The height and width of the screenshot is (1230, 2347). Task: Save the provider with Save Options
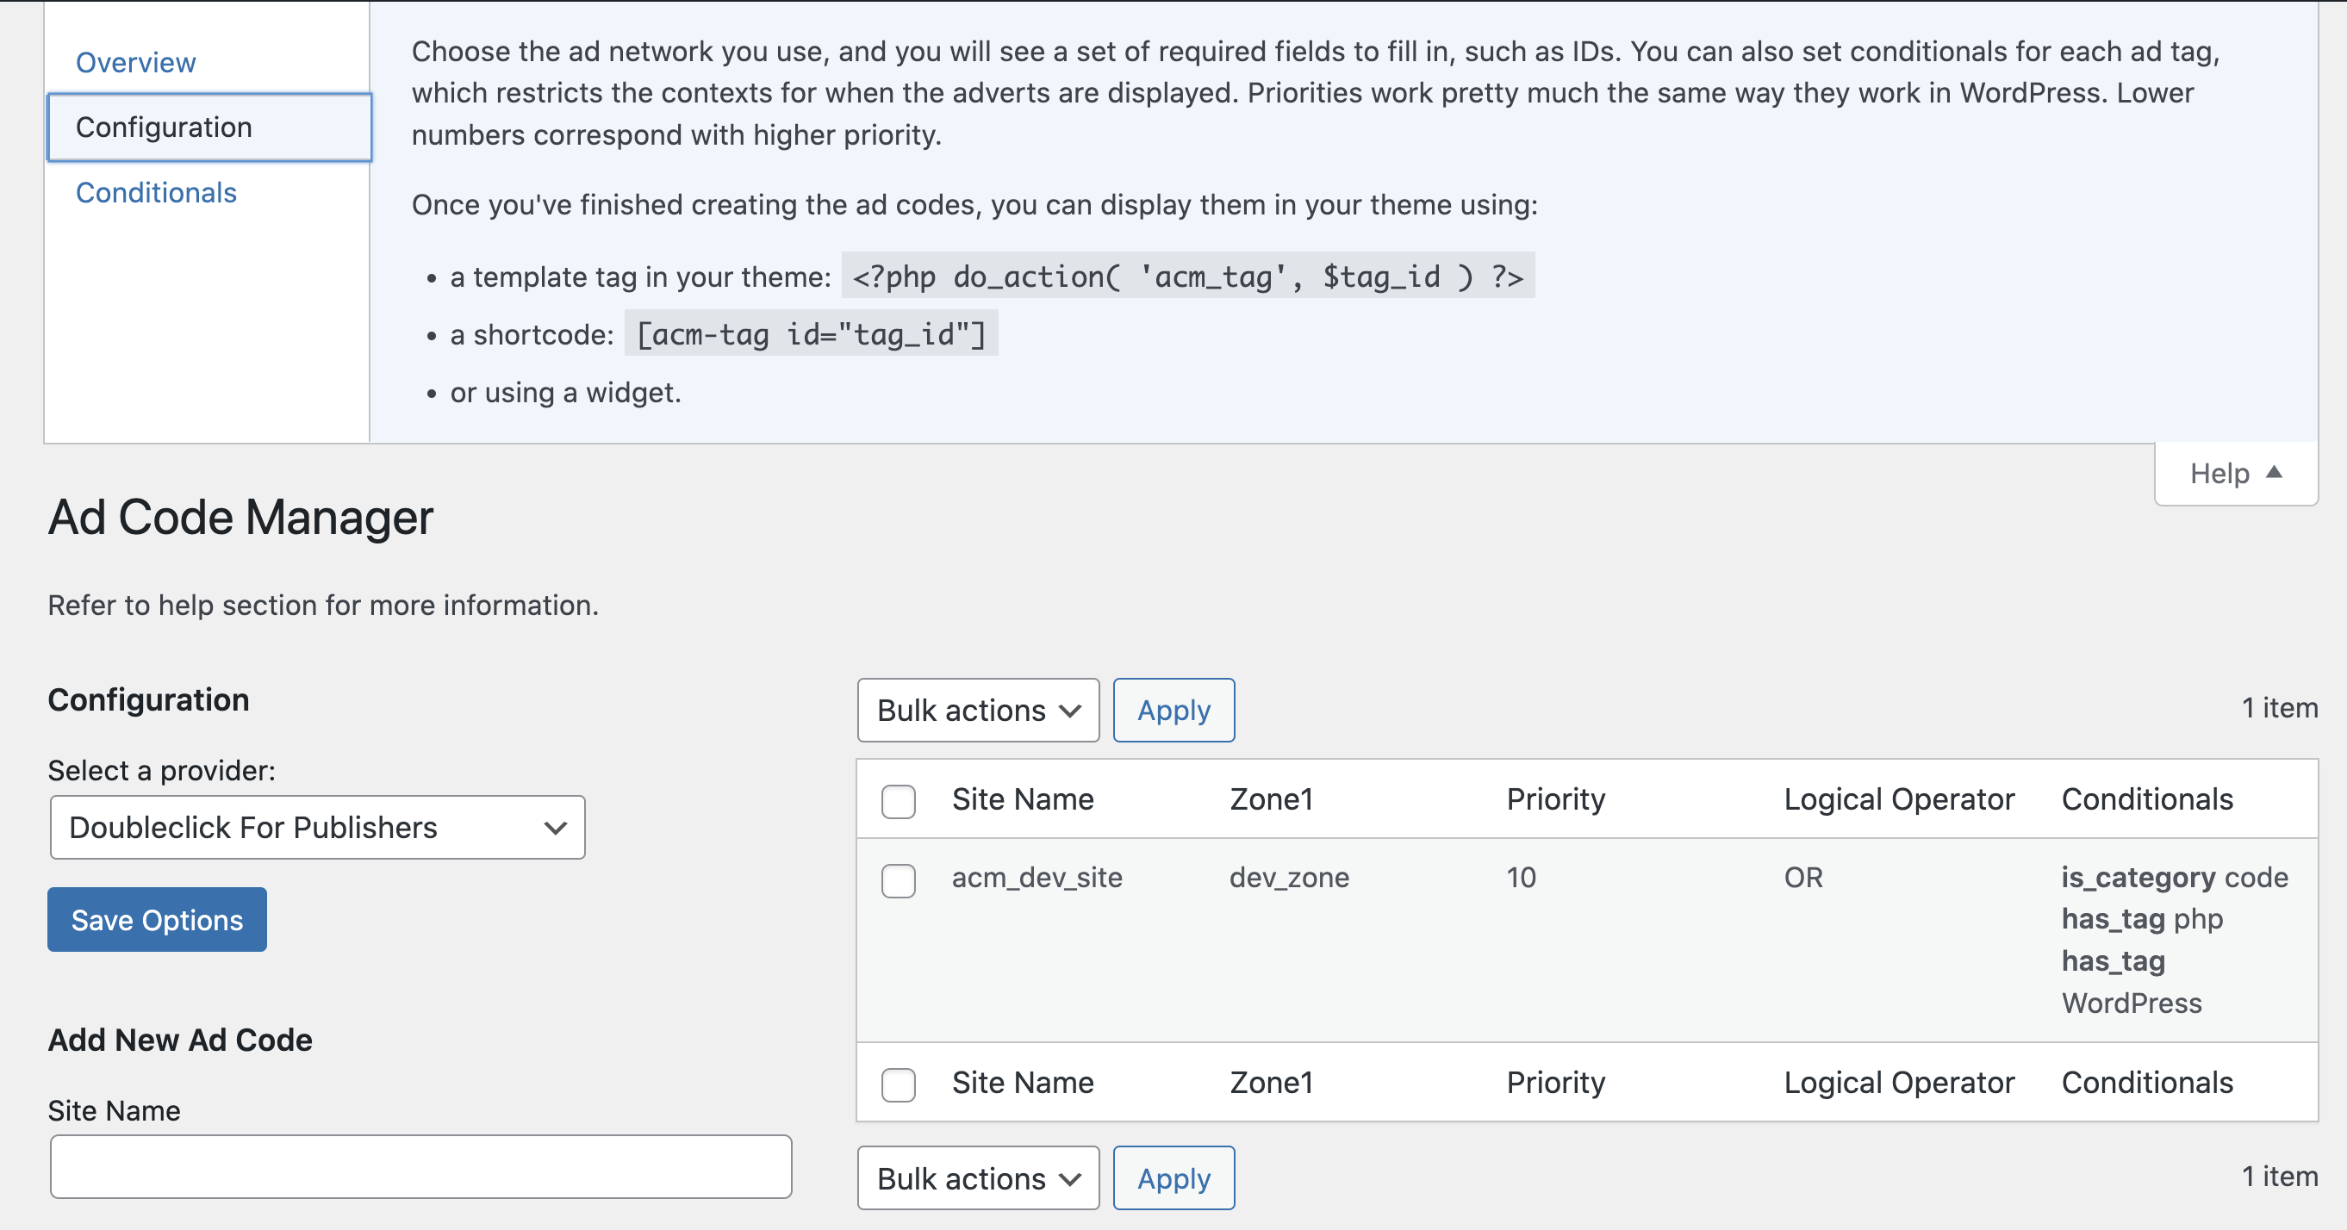(x=157, y=919)
